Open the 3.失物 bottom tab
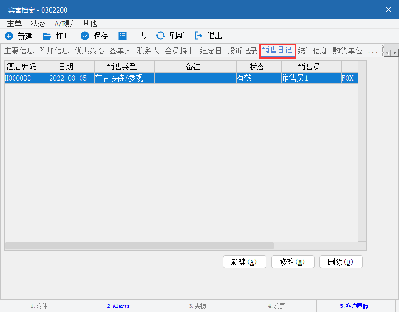The height and width of the screenshot is (312, 399). coord(198,306)
